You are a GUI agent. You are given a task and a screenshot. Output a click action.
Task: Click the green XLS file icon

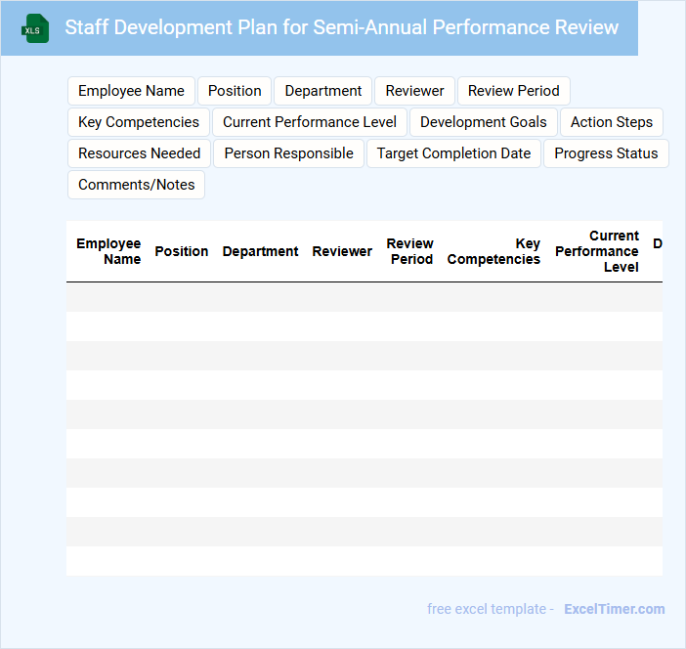pos(35,28)
